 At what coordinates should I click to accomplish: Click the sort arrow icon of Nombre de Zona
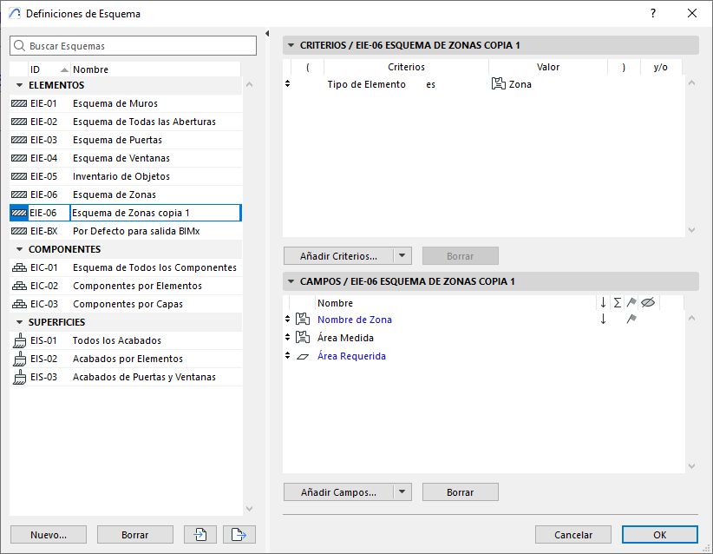pos(603,320)
